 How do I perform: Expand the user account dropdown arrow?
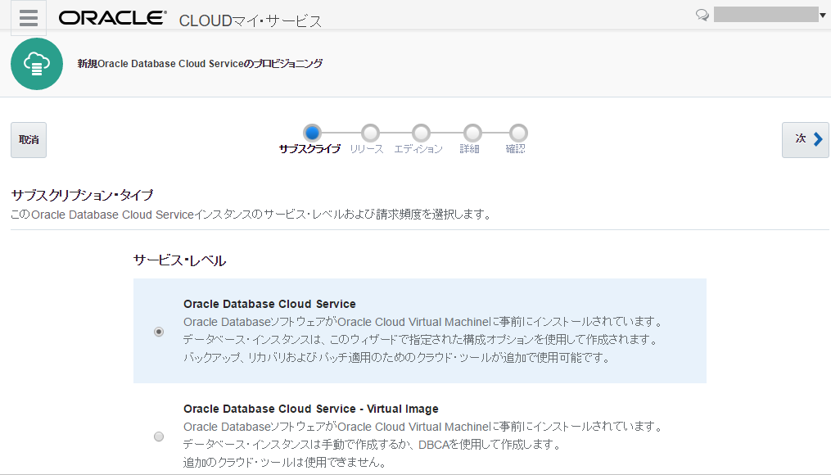click(x=823, y=15)
